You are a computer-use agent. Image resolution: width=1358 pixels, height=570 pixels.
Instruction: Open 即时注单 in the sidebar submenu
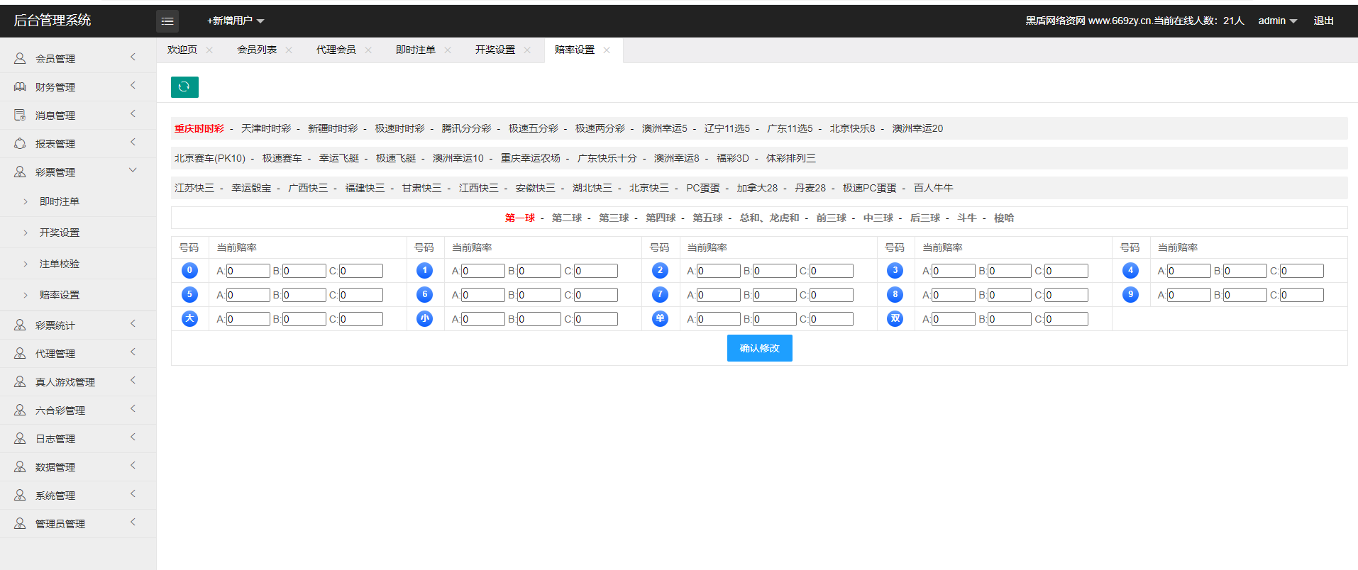60,201
